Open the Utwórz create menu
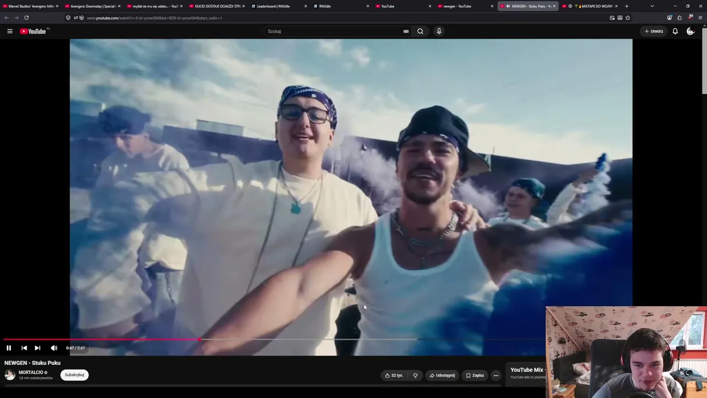The image size is (707, 398). point(653,31)
